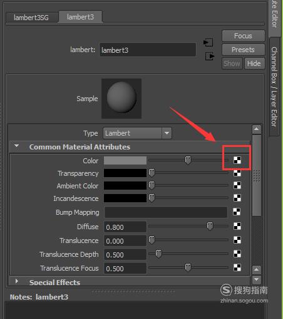Click the Diffuse attribute's checker map button
This screenshot has height=319, width=283.
coord(237,226)
